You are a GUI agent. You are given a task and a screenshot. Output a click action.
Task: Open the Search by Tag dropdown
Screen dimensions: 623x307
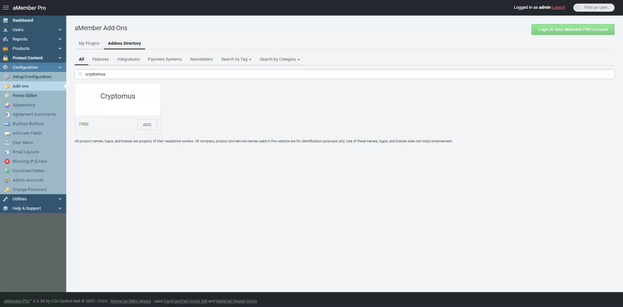pyautogui.click(x=236, y=59)
